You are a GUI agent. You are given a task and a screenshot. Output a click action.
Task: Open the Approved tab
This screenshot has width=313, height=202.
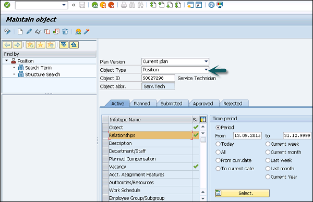203,104
